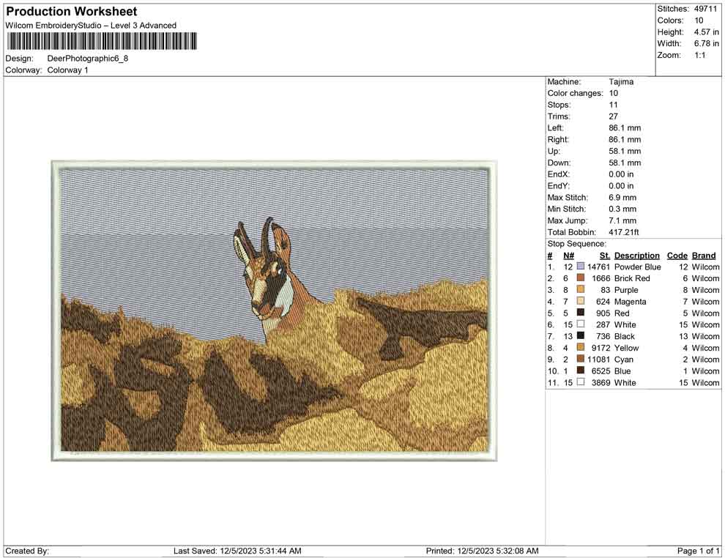Click the 'Printed' timestamp in footer

coord(483,551)
